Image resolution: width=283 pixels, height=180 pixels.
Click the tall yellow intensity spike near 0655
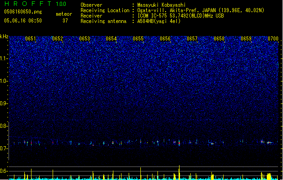click(x=140, y=174)
